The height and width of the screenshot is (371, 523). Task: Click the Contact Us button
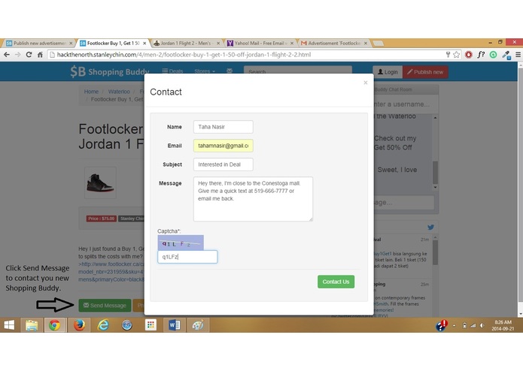point(336,282)
